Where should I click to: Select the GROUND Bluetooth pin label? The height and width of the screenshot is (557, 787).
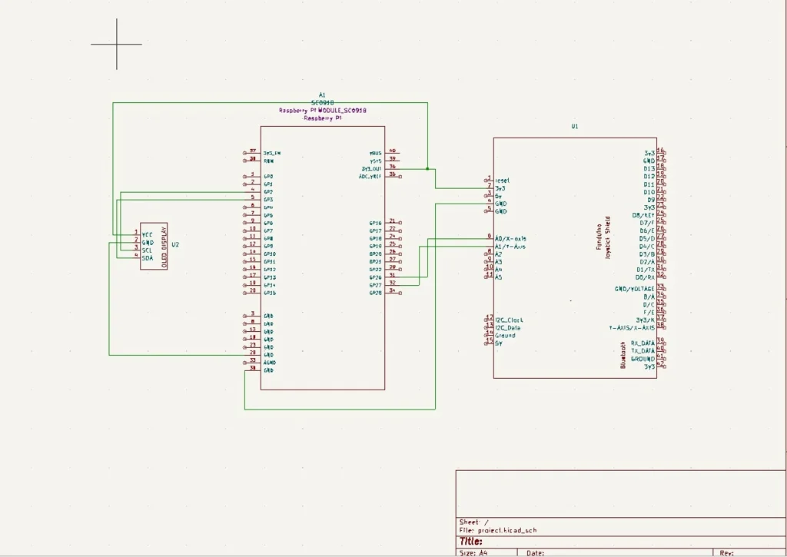643,359
